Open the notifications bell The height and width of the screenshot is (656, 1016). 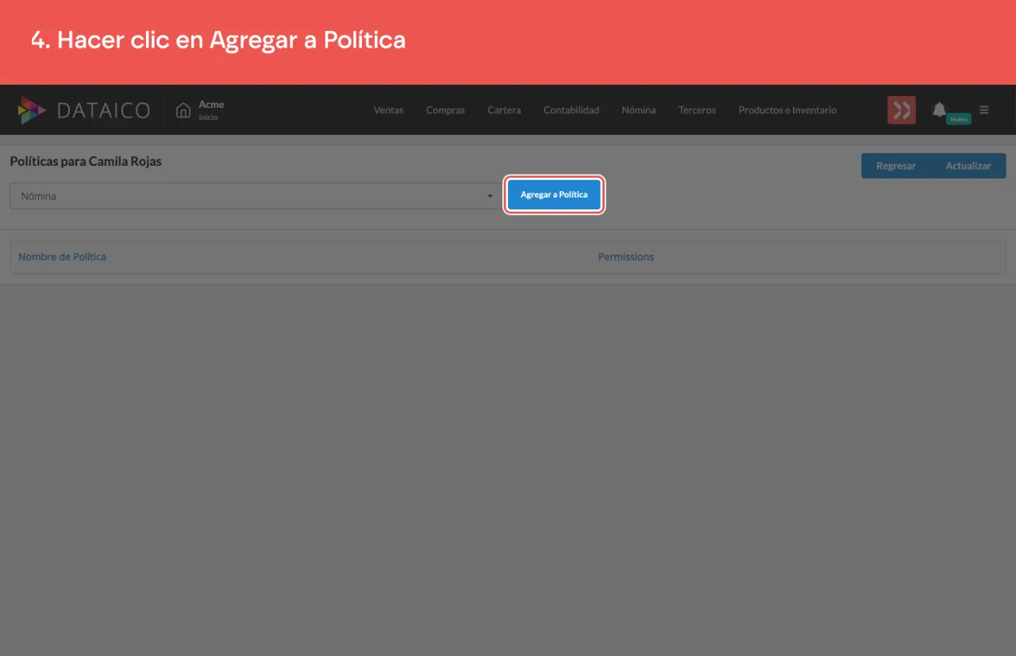[x=939, y=109]
